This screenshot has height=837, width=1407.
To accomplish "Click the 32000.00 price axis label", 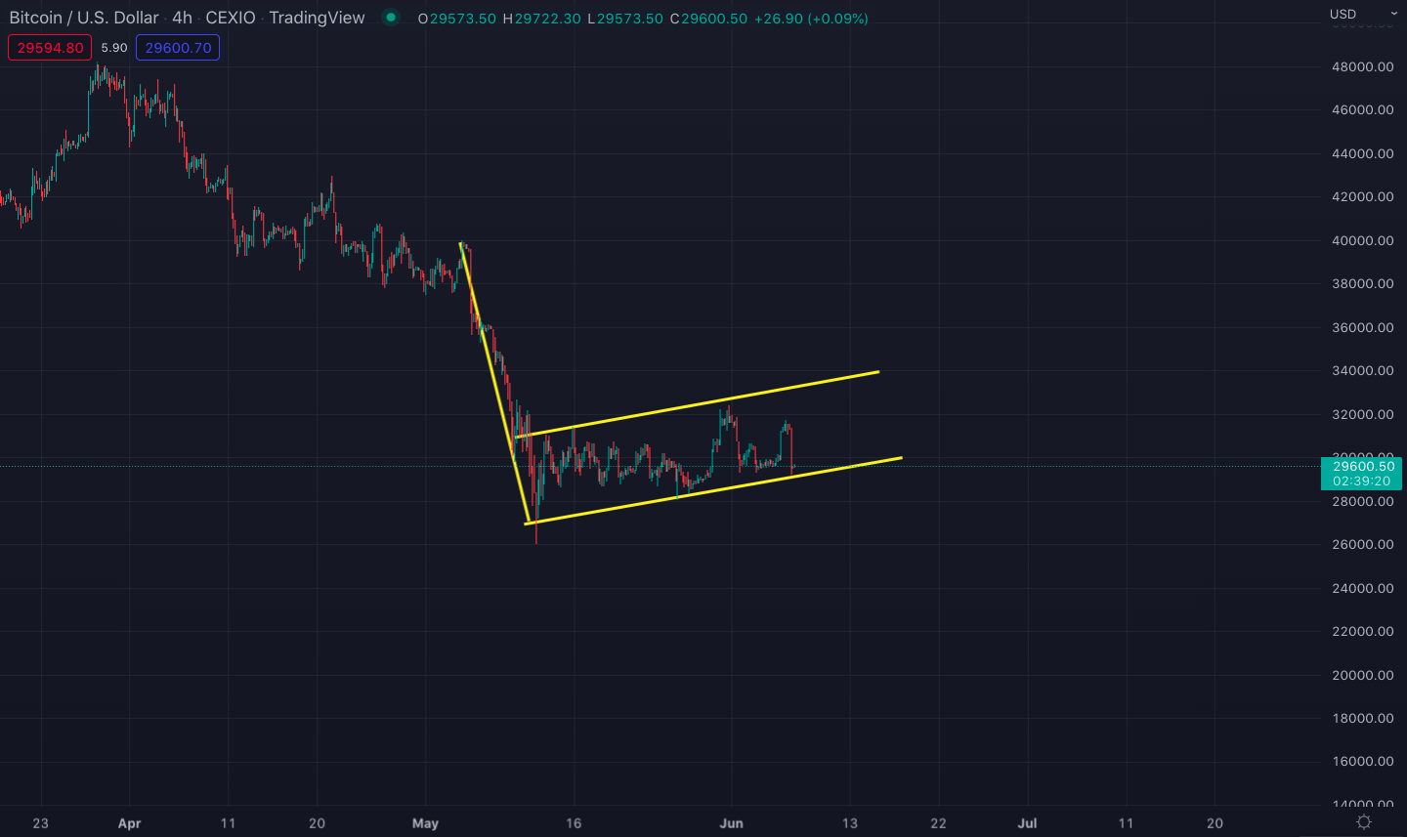I will tap(1362, 414).
